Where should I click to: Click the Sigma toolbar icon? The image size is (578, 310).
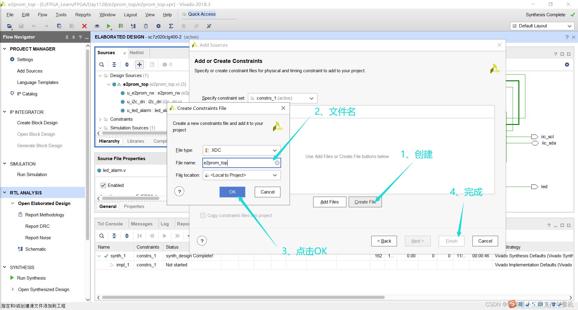(x=171, y=26)
